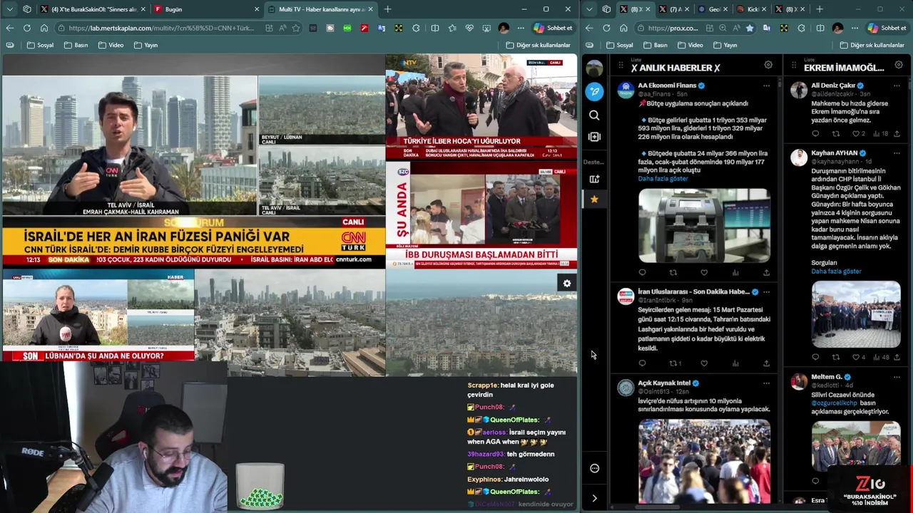Favorite the Multi TV page with star
The image size is (913, 513).
point(296,28)
